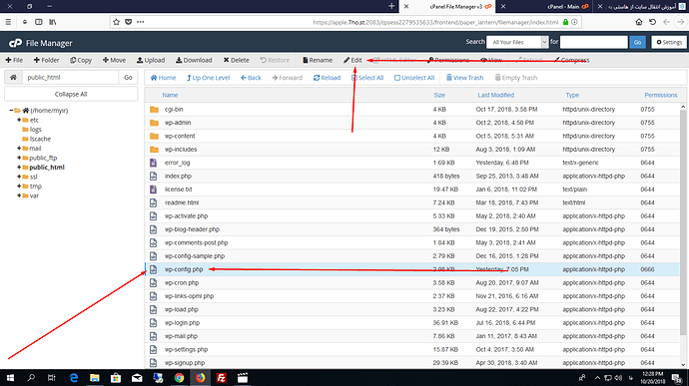The width and height of the screenshot is (689, 386).
Task: Expand the public_html tree node
Action: (19, 168)
